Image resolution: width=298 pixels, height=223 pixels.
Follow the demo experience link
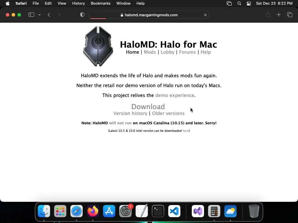(x=175, y=95)
